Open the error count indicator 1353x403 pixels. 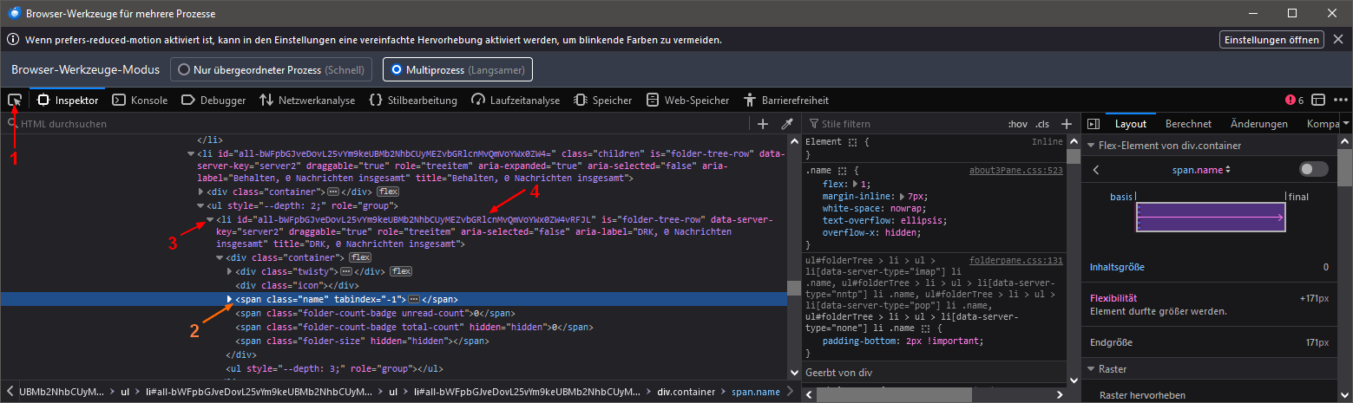point(1294,101)
